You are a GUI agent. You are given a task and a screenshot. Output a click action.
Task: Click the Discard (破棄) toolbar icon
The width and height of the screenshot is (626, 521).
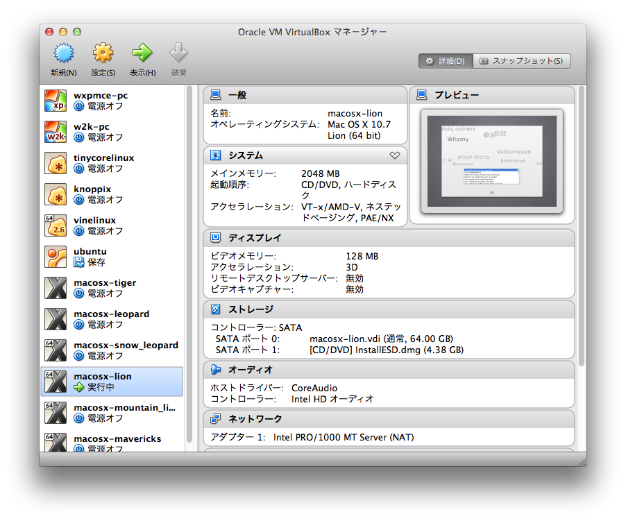(178, 53)
